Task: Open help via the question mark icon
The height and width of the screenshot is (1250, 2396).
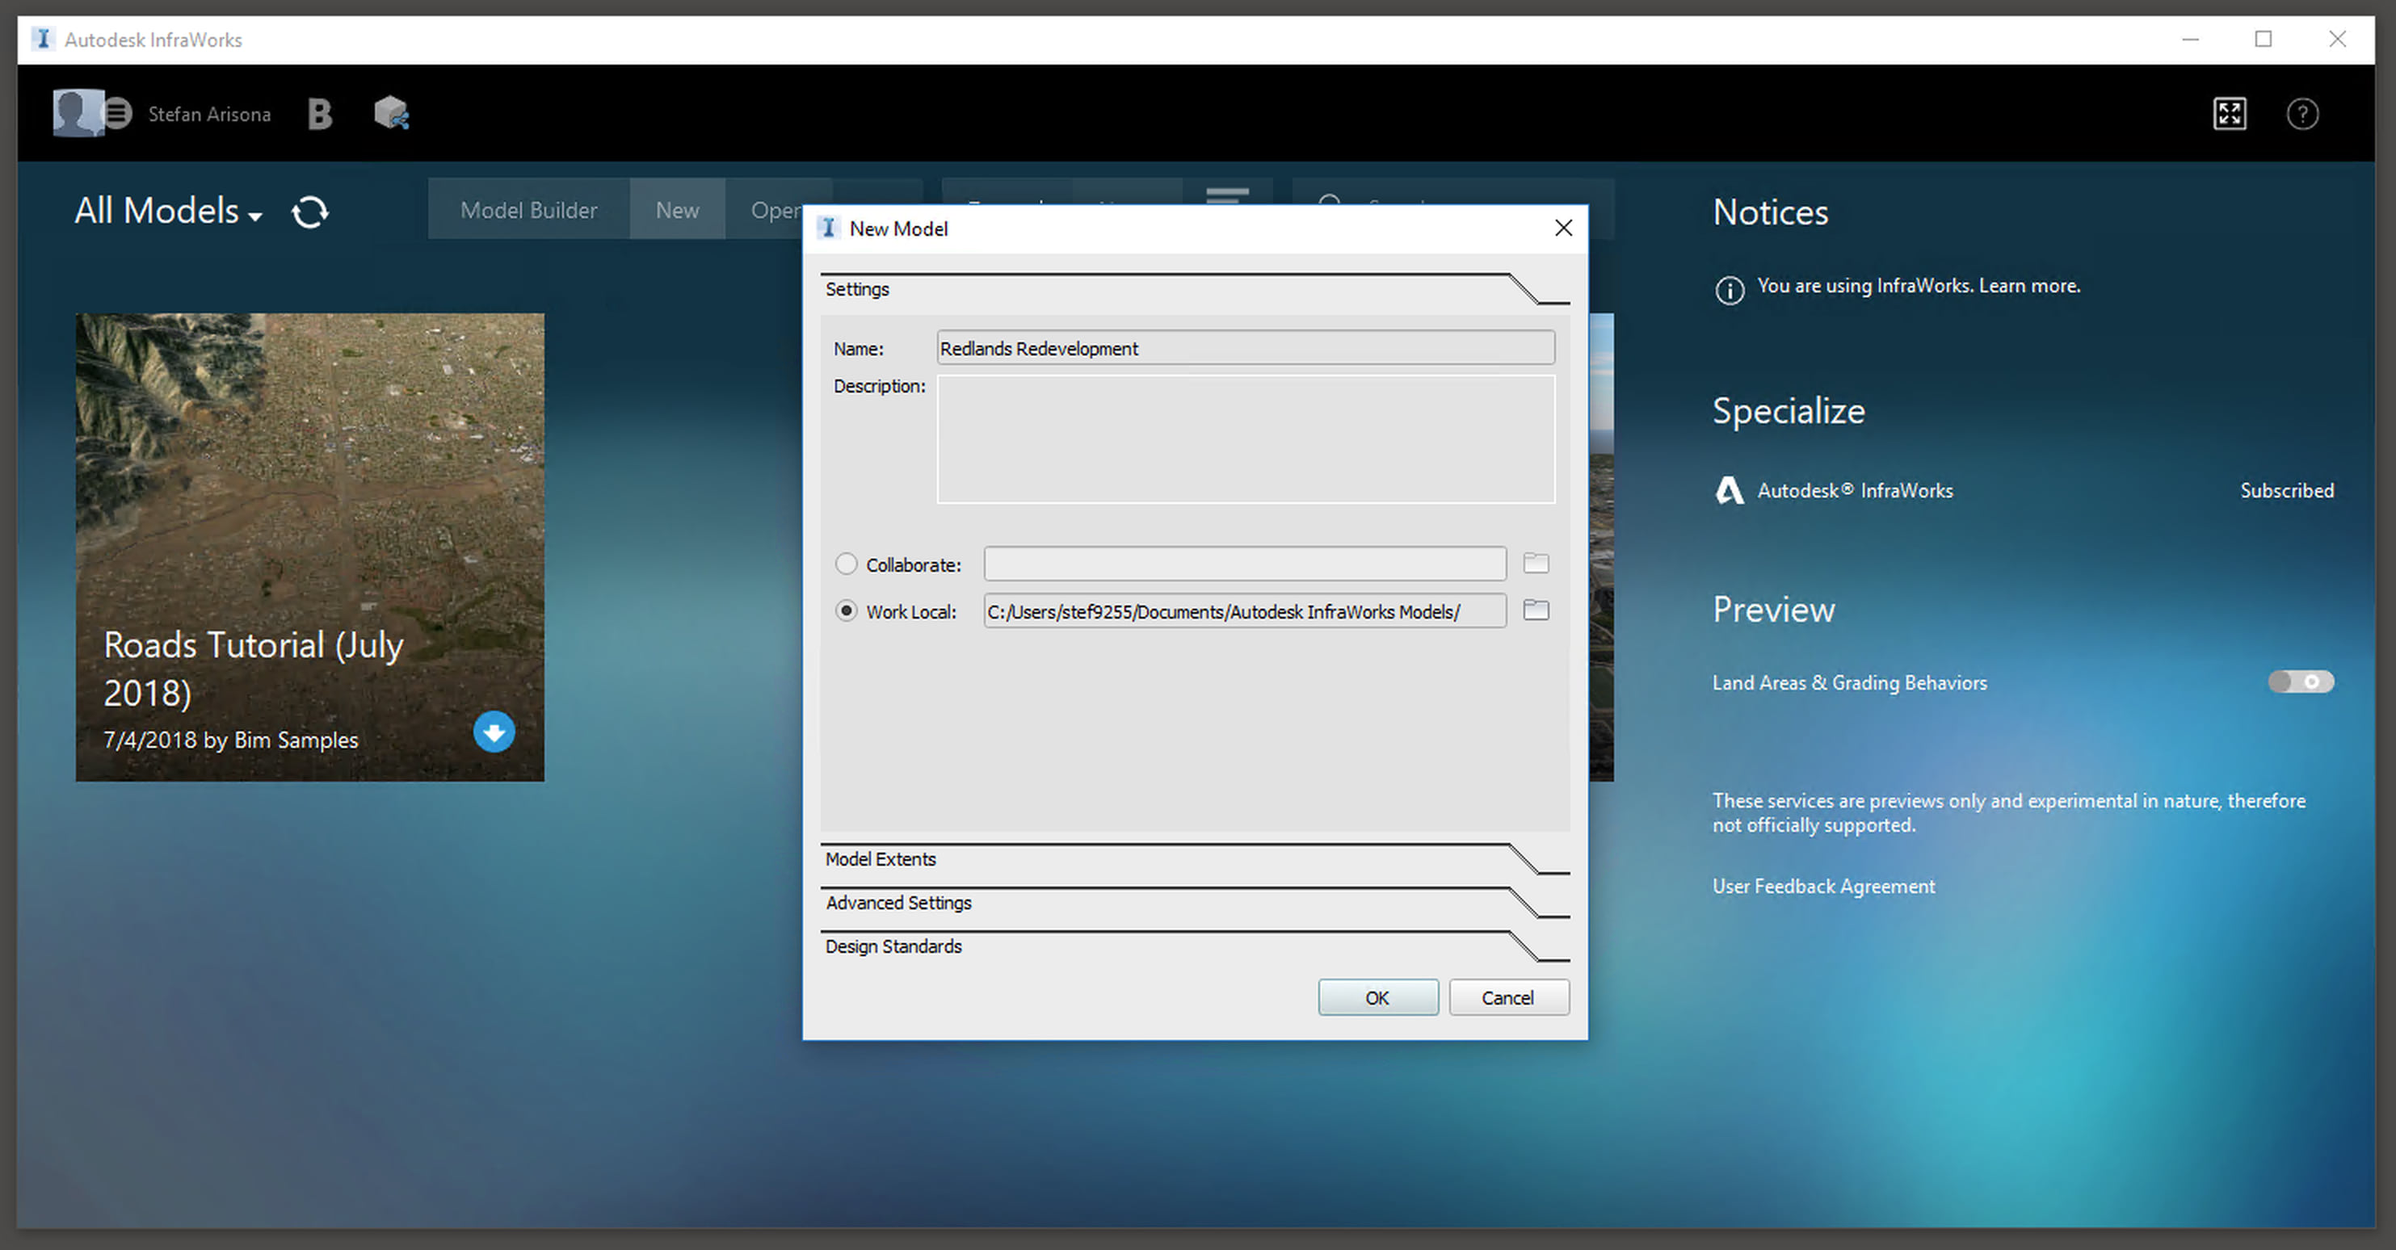Action: point(2301,115)
